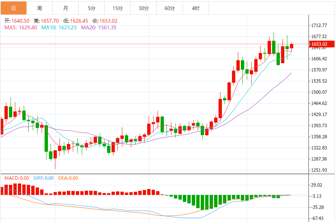Click the 高: 1657.70 high price text
Viewport: 336px width, 222px height.
pyautogui.click(x=46, y=21)
